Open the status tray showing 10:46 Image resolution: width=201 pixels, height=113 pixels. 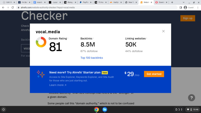pyautogui.click(x=193, y=110)
